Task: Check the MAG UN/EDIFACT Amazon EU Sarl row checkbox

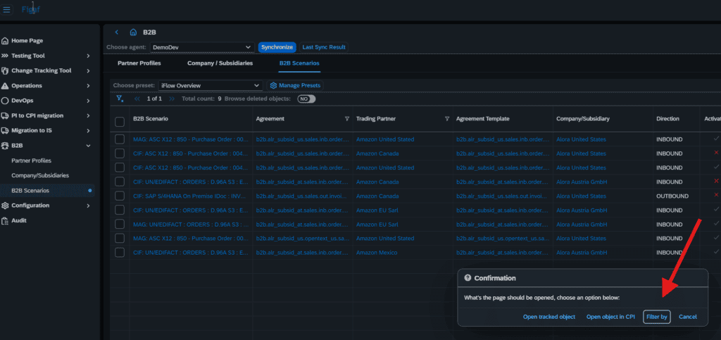Action: coord(120,225)
